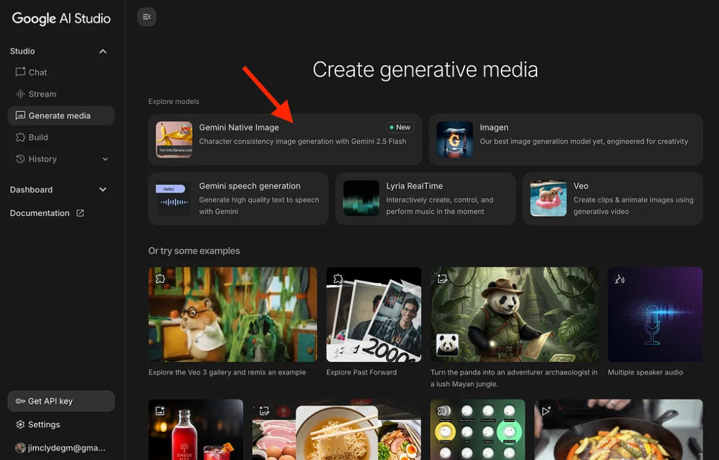Viewport: 719px width, 460px height.
Task: Select the Imagen image generation model
Action: point(565,139)
